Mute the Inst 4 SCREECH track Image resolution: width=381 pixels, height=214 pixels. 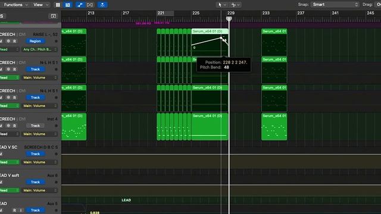[1, 125]
